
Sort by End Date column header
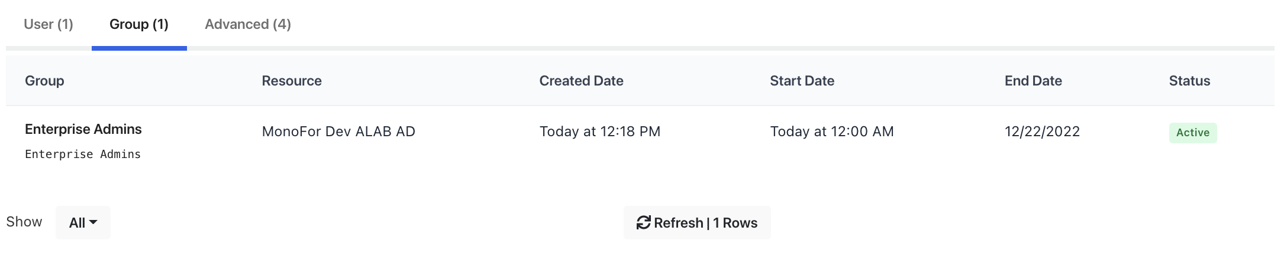(x=1033, y=81)
